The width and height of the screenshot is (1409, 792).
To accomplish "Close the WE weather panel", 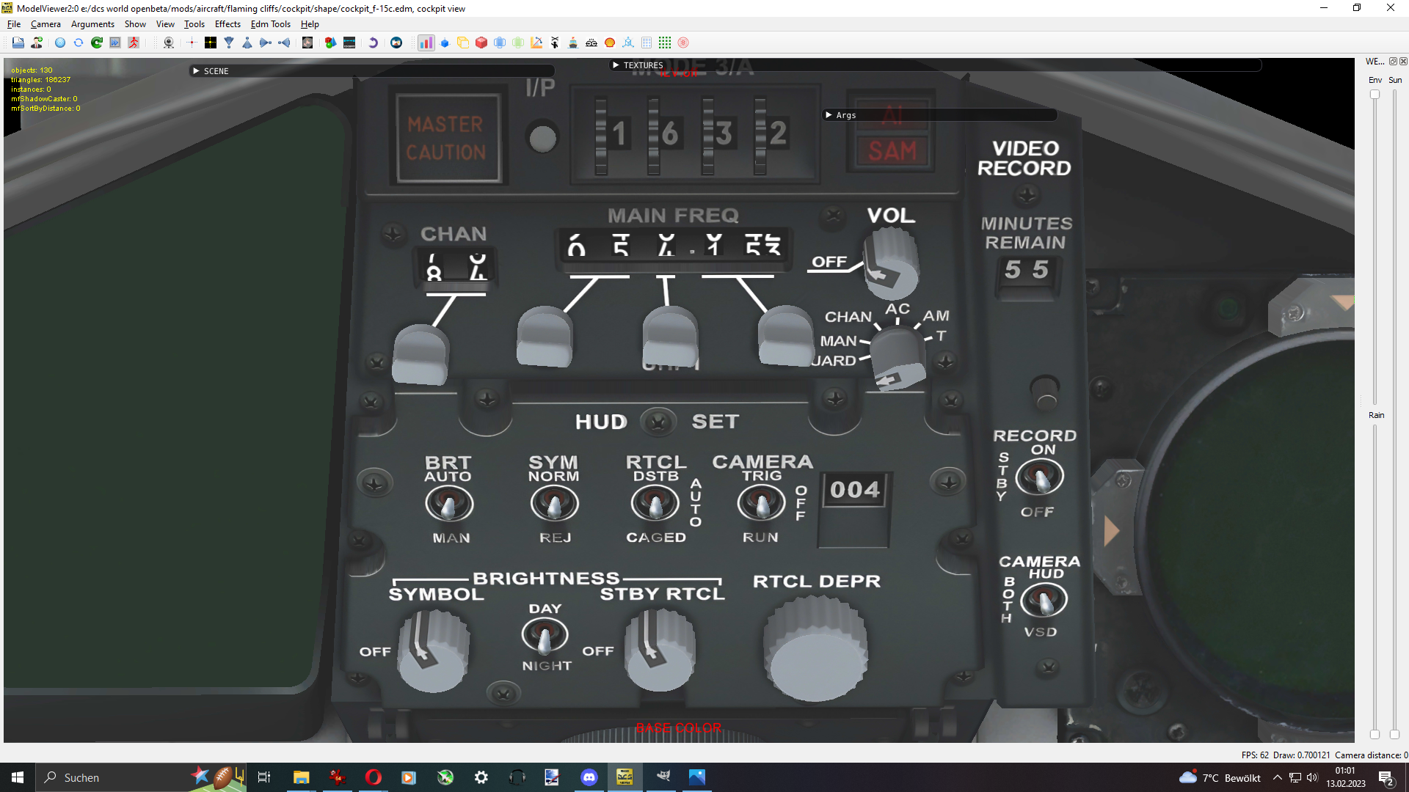I will click(1403, 62).
